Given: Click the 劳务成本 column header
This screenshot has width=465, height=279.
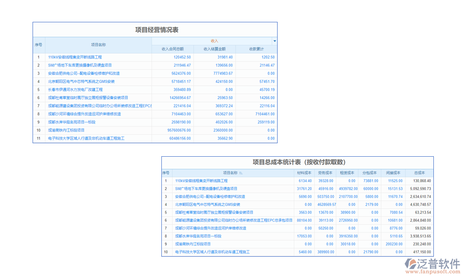Looking at the screenshot, I should coord(325,173).
